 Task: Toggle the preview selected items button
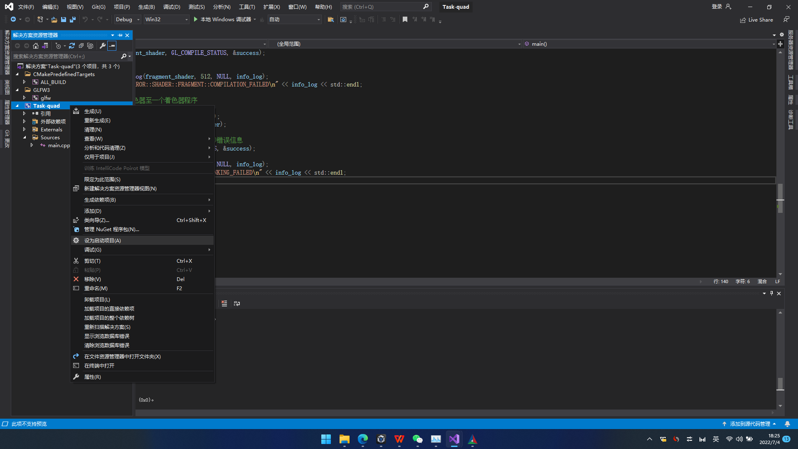[x=112, y=46]
